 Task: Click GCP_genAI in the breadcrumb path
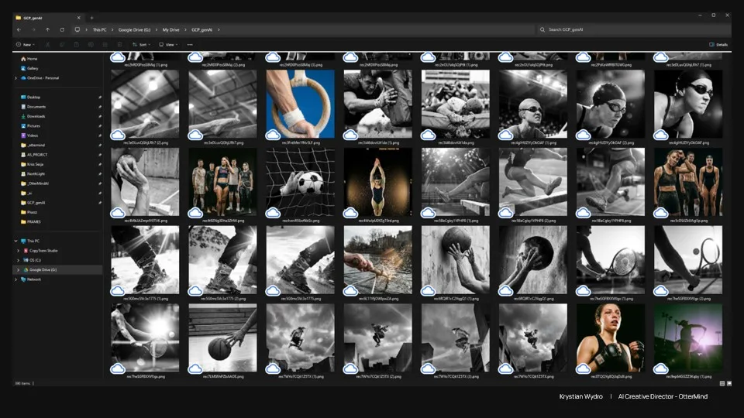pyautogui.click(x=201, y=29)
